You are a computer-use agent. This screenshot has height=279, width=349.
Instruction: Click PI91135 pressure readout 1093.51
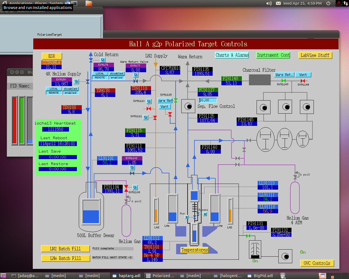[202, 74]
